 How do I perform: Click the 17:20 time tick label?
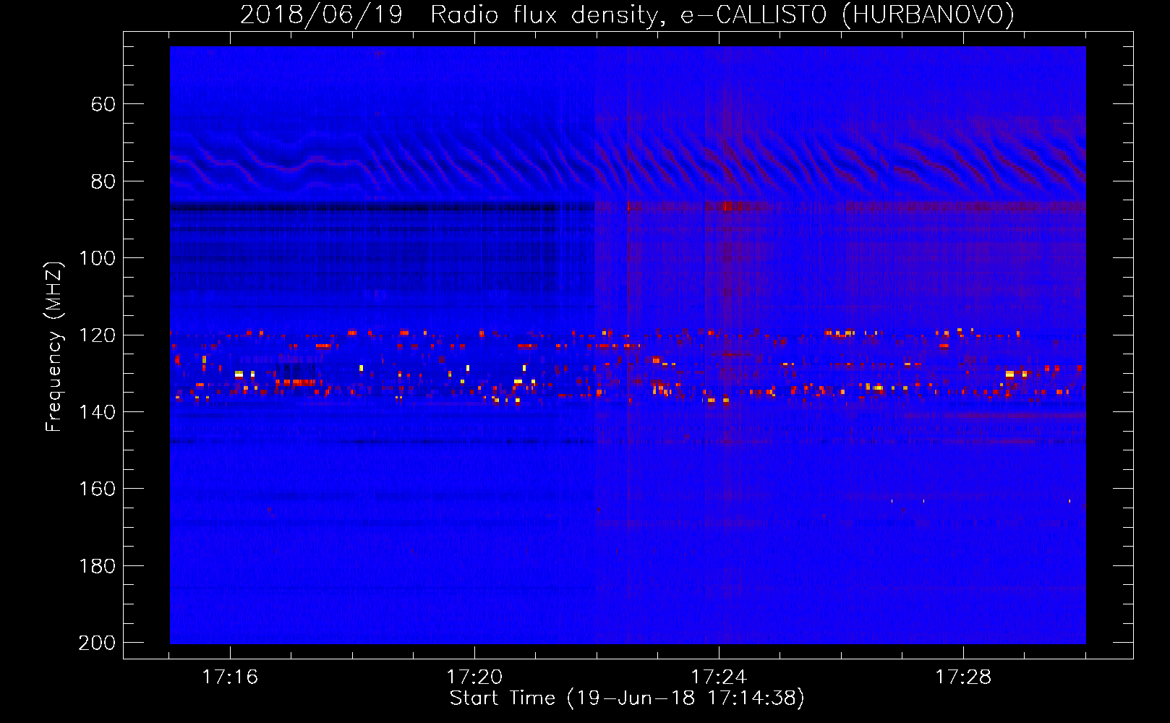[474, 677]
